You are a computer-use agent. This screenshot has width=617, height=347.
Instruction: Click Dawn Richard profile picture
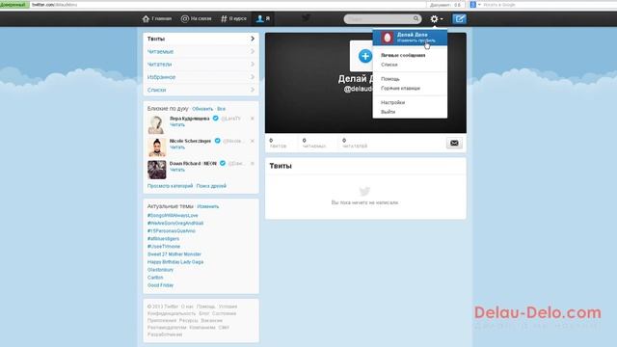[156, 170]
